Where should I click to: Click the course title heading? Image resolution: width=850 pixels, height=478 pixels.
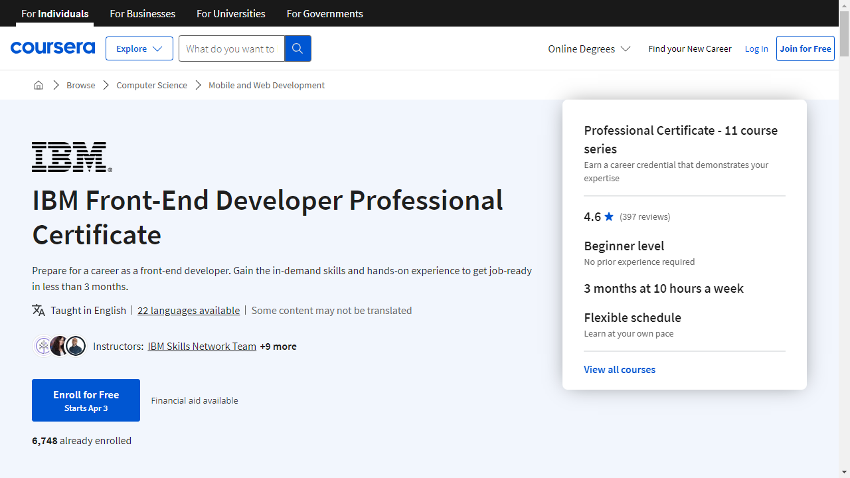click(x=268, y=217)
